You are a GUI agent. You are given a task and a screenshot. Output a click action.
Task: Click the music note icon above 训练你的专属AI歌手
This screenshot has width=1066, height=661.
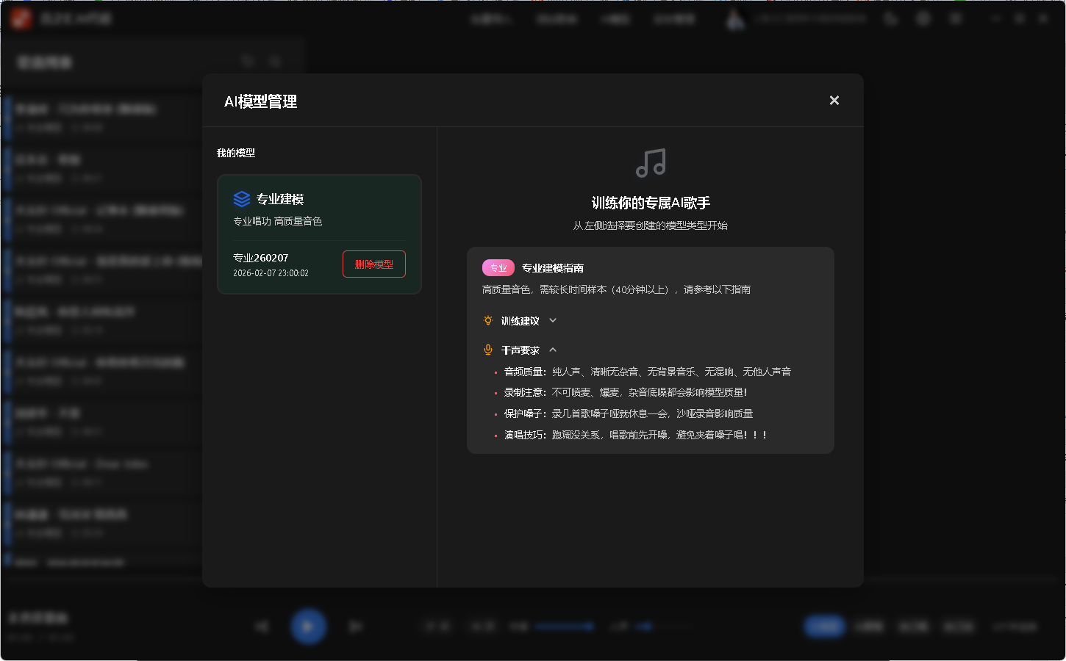tap(650, 165)
